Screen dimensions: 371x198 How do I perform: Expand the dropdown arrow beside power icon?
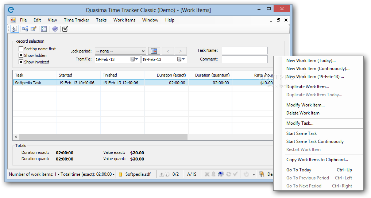pos(254,175)
